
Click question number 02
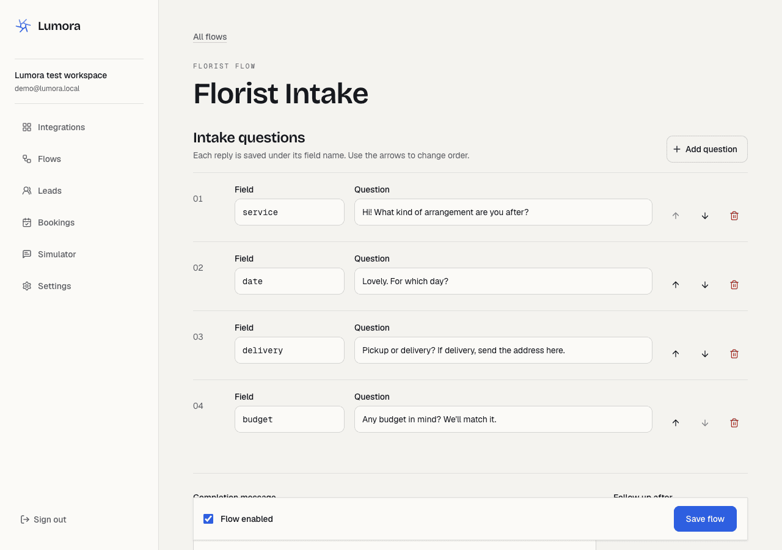coord(198,268)
